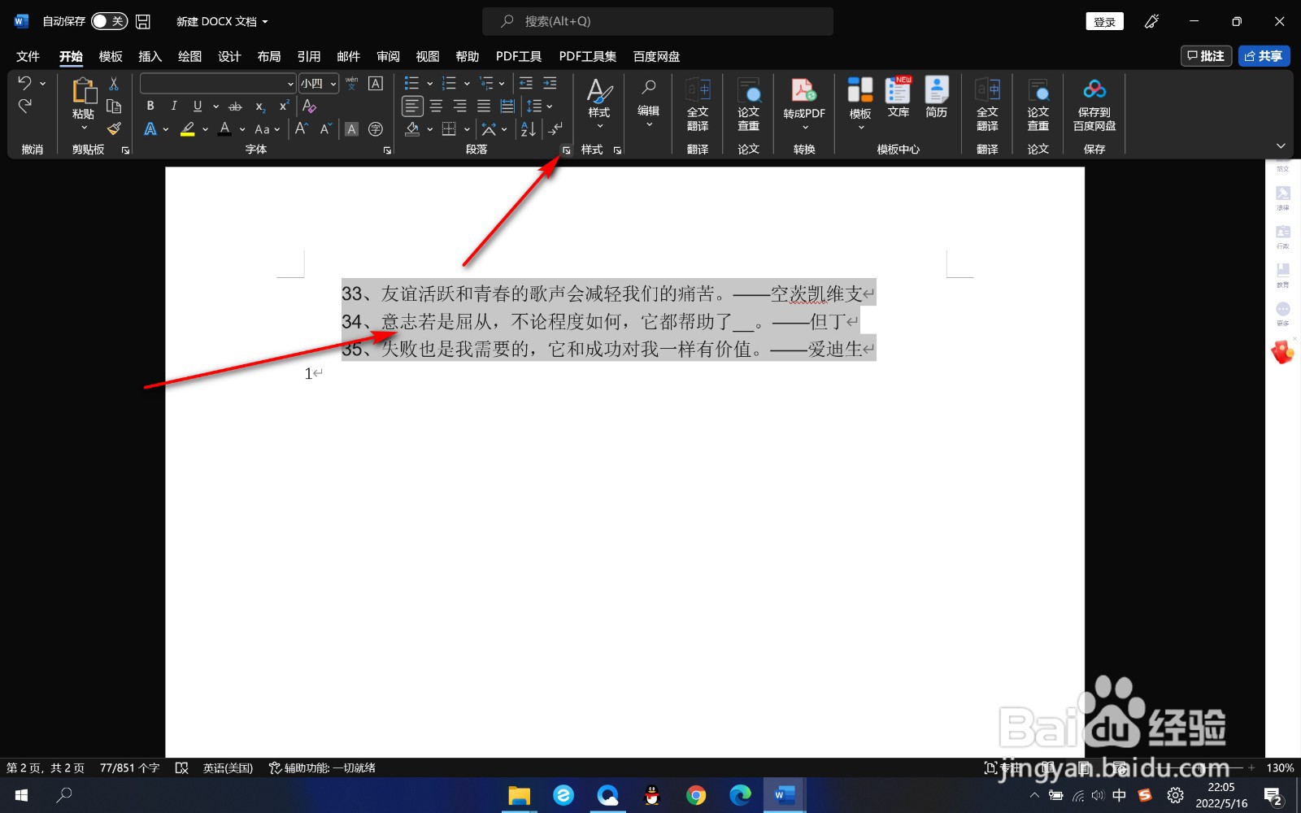Switch to the 布局 tab

pos(269,56)
